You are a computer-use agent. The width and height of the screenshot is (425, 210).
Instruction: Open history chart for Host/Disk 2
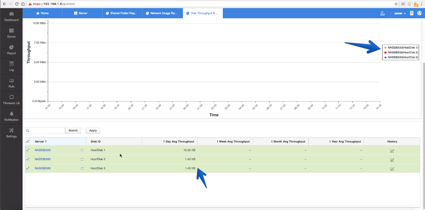[392, 160]
